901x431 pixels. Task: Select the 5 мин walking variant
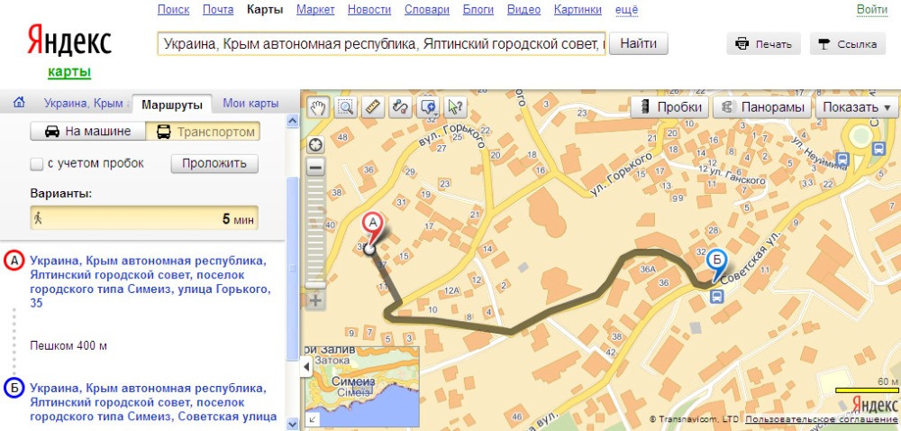point(144,218)
